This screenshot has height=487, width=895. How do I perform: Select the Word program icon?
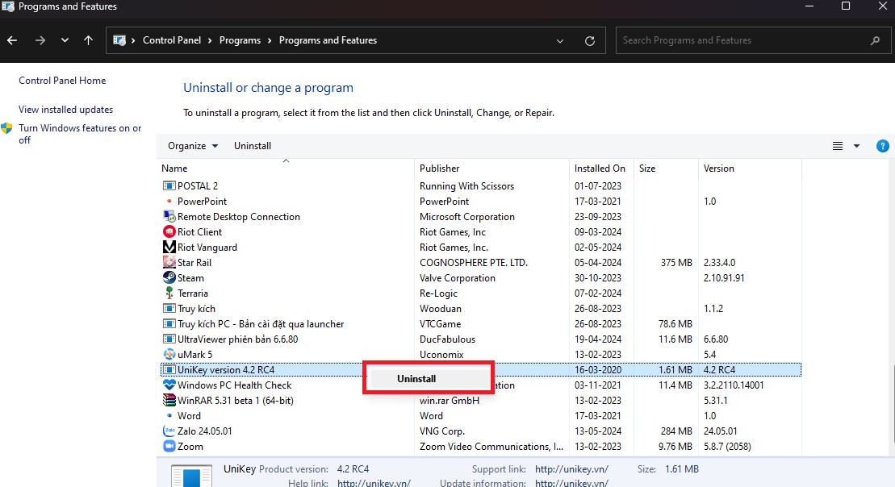click(169, 416)
